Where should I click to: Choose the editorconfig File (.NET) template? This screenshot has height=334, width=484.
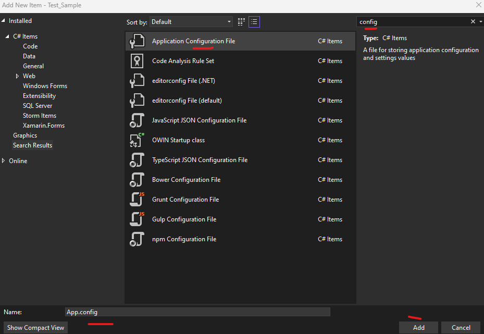(x=183, y=80)
